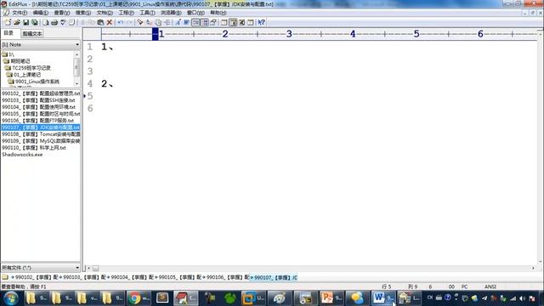Switch to the 990107 document tab
Screen dimensions: 544x306
click(x=274, y=278)
